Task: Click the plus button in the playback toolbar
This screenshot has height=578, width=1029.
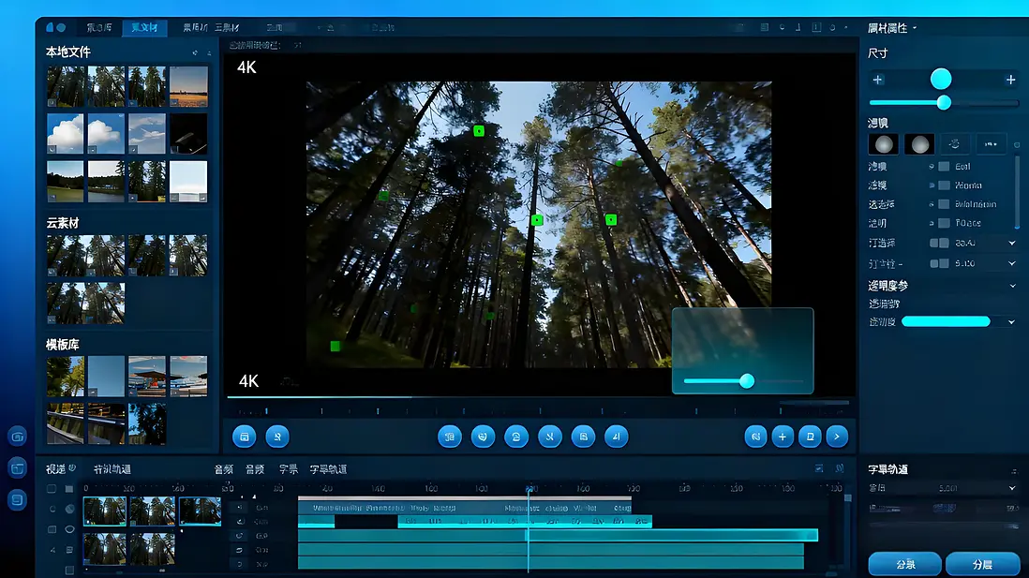Action: click(783, 437)
